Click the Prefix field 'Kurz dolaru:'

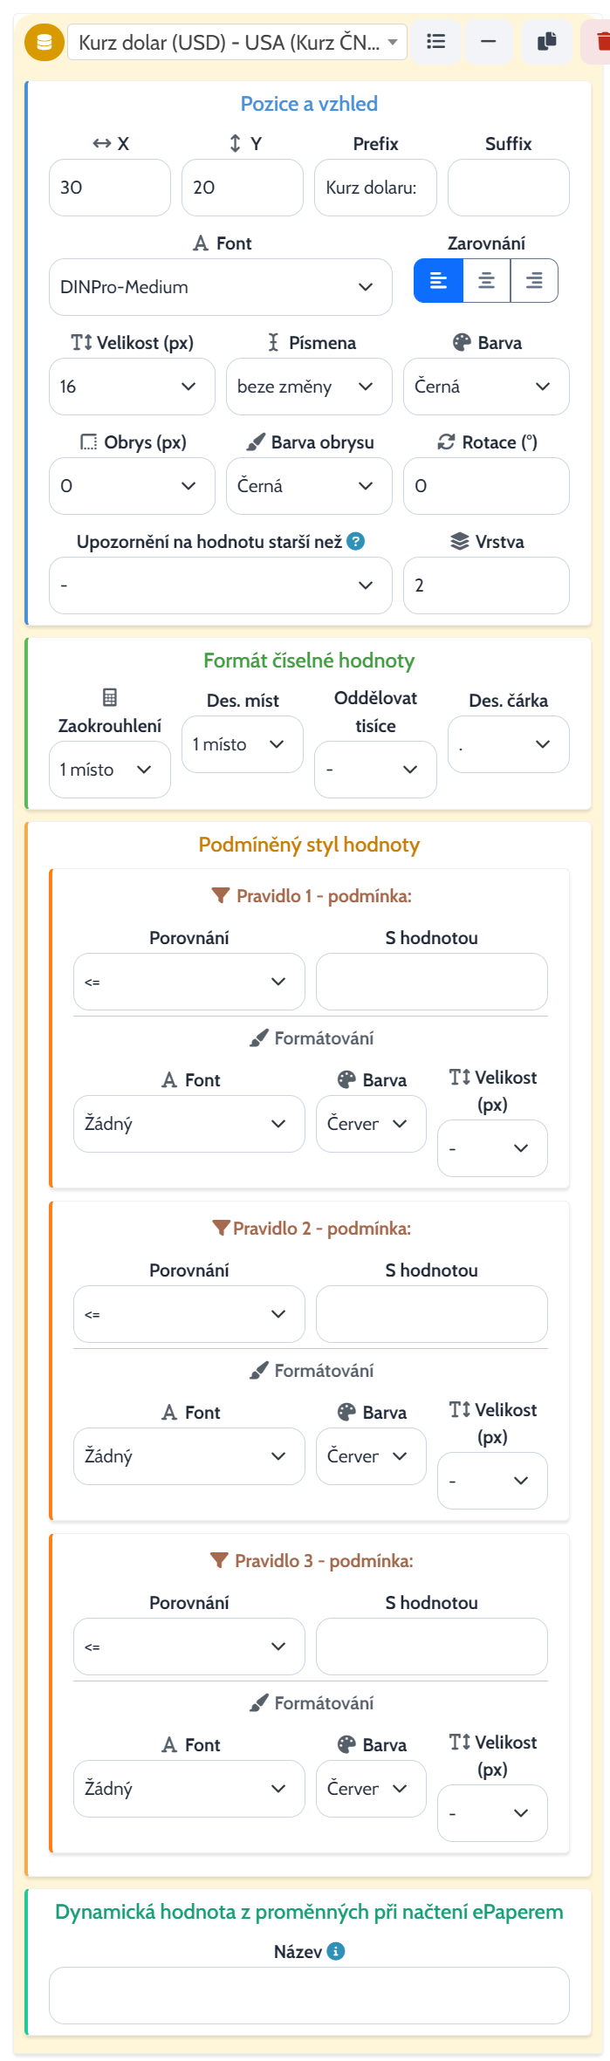(375, 188)
